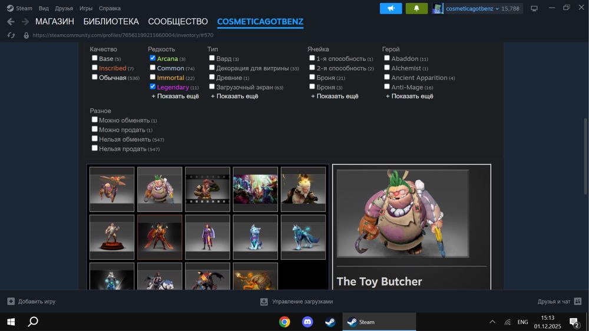Screen dimensions: 589x331
Task: Expand more slot (Ячейка) options
Action: pyautogui.click(x=335, y=96)
